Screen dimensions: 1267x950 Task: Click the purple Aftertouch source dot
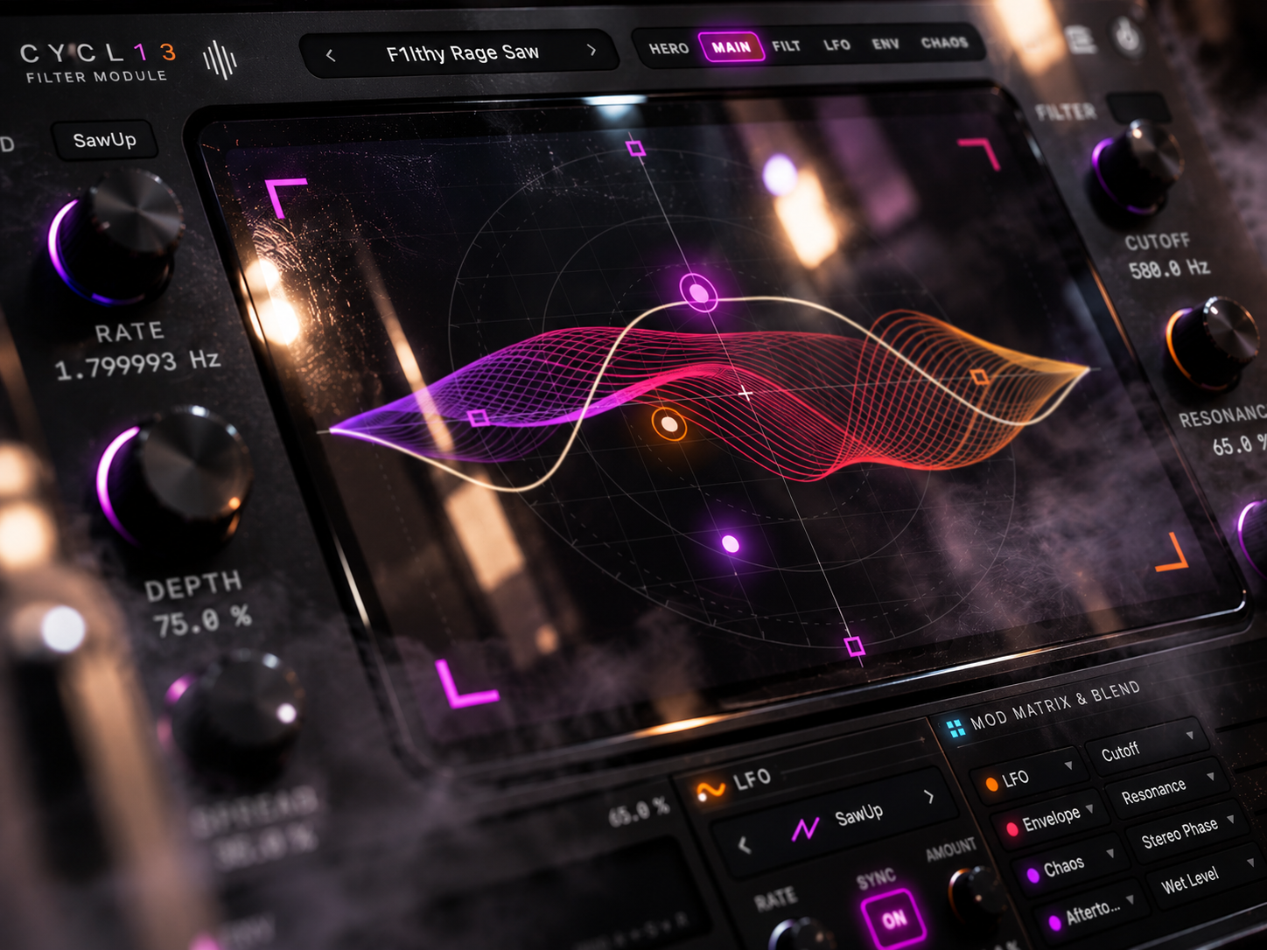click(1055, 922)
